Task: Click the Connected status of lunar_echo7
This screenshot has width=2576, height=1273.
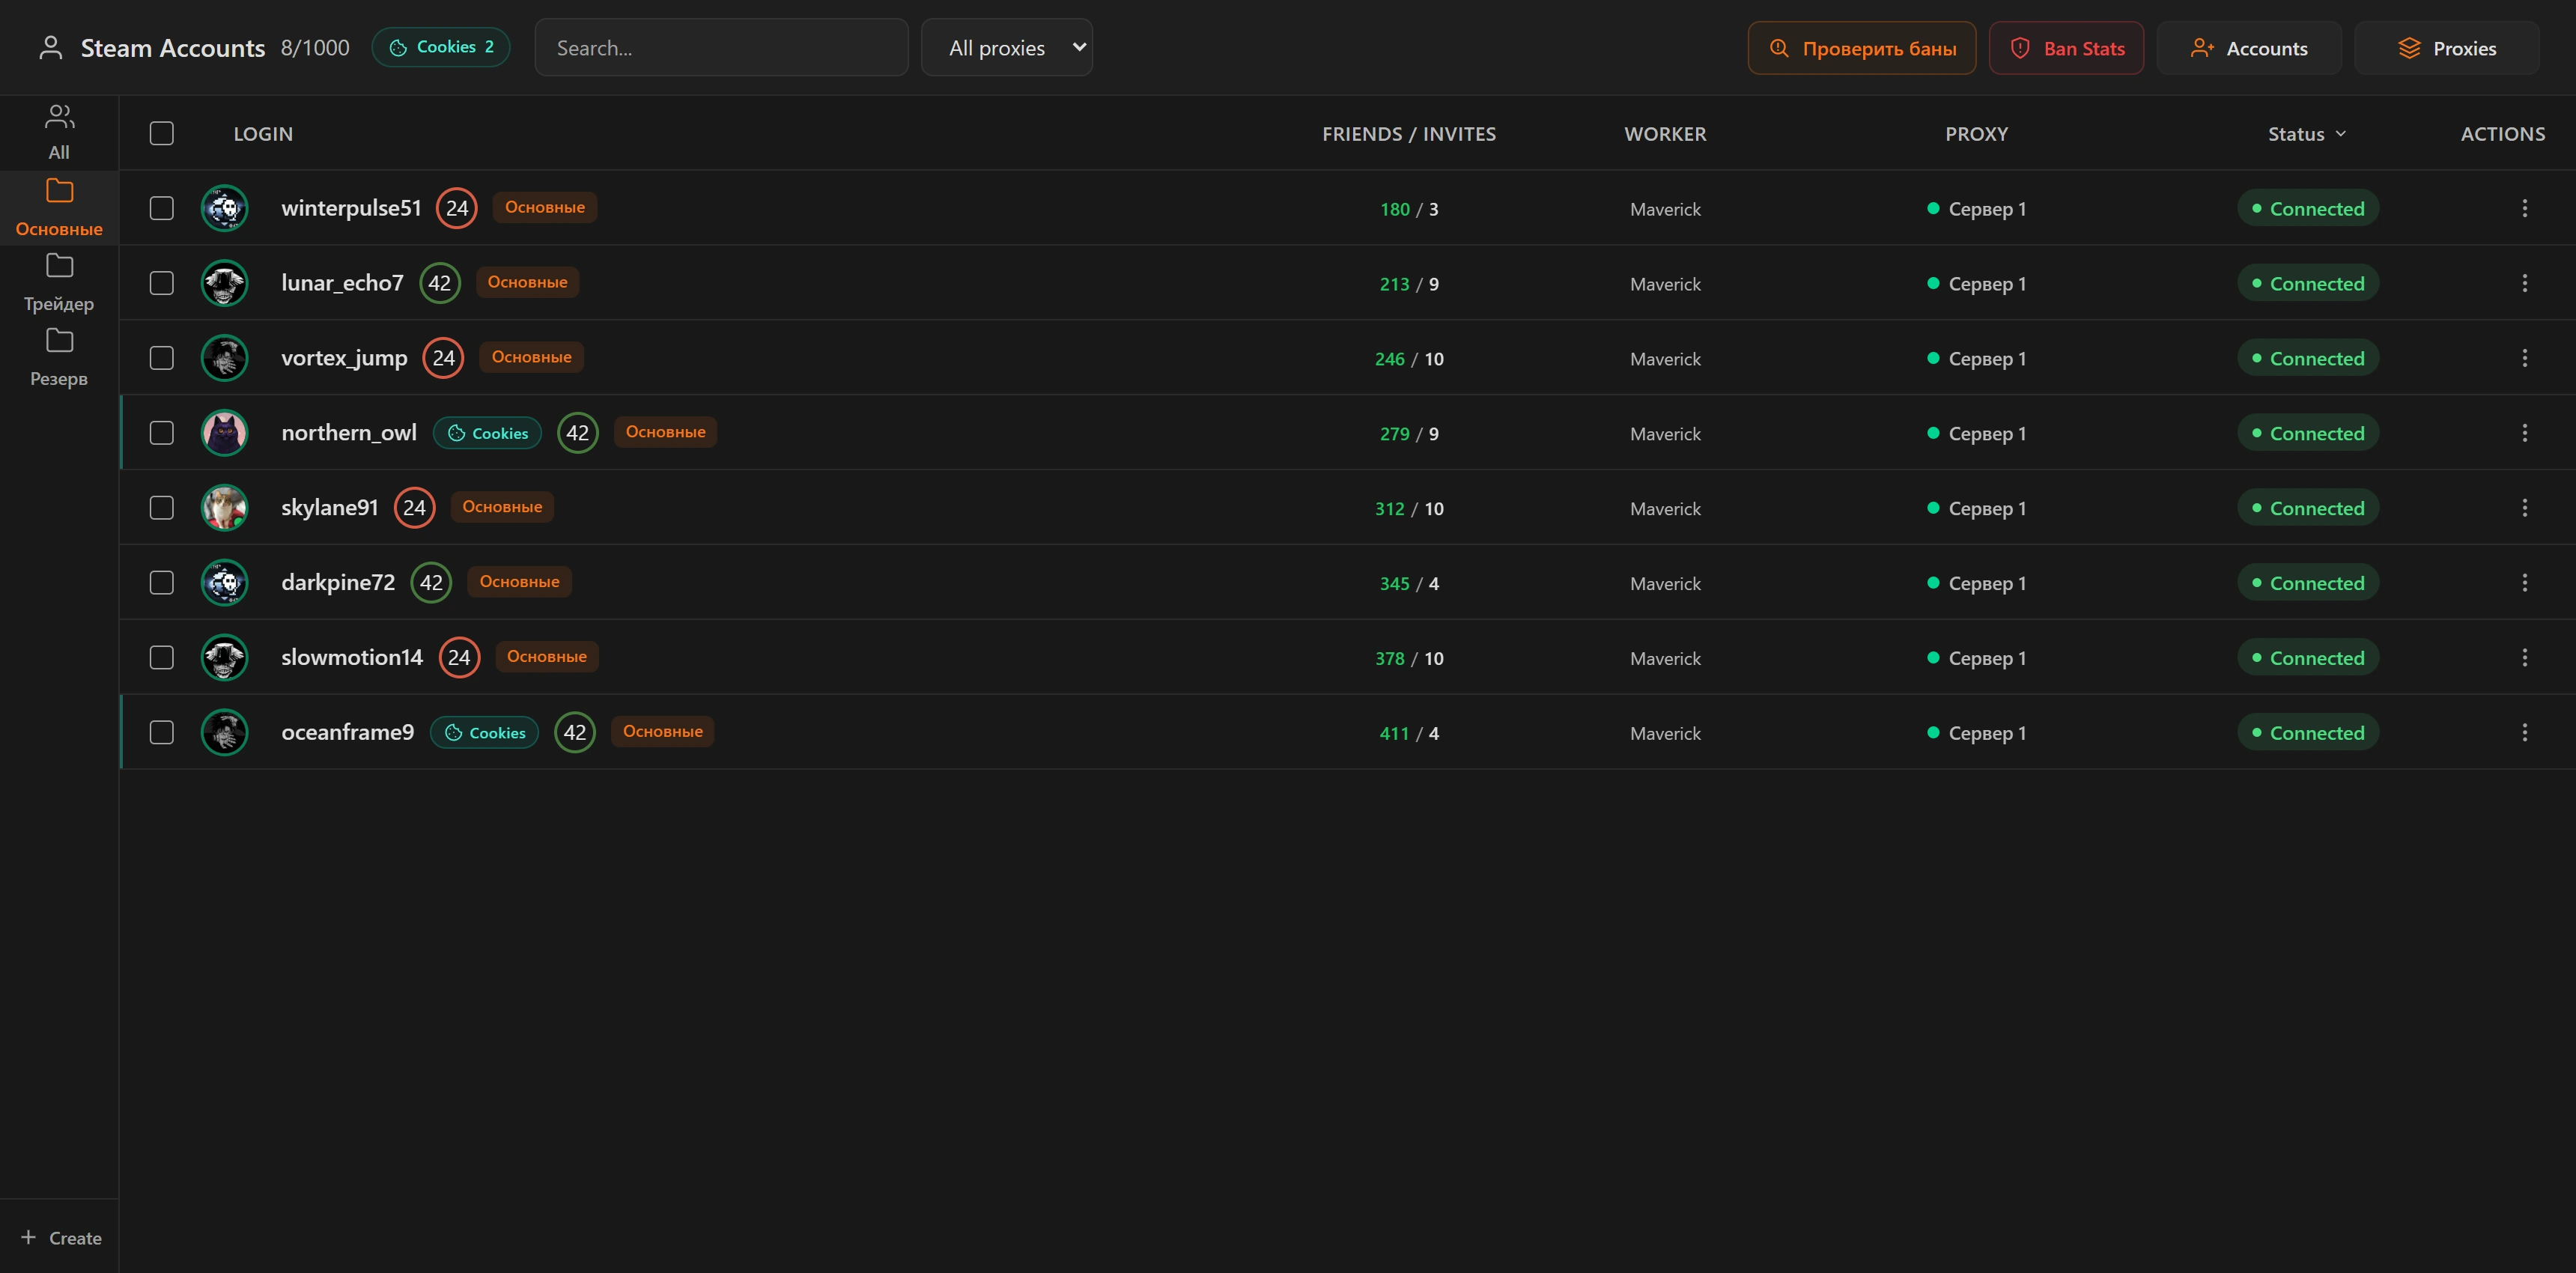Action: 2307,283
